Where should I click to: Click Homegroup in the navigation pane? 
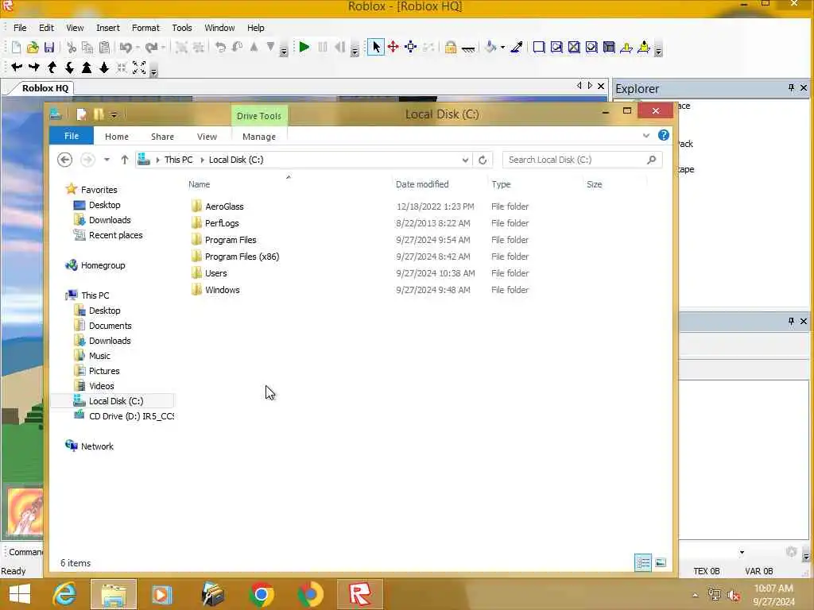pos(103,265)
